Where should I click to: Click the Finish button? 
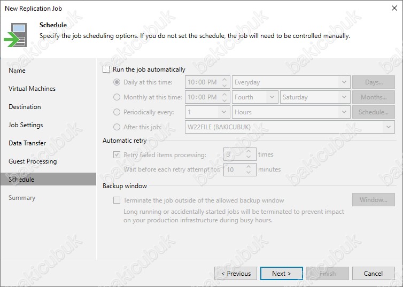pos(328,274)
